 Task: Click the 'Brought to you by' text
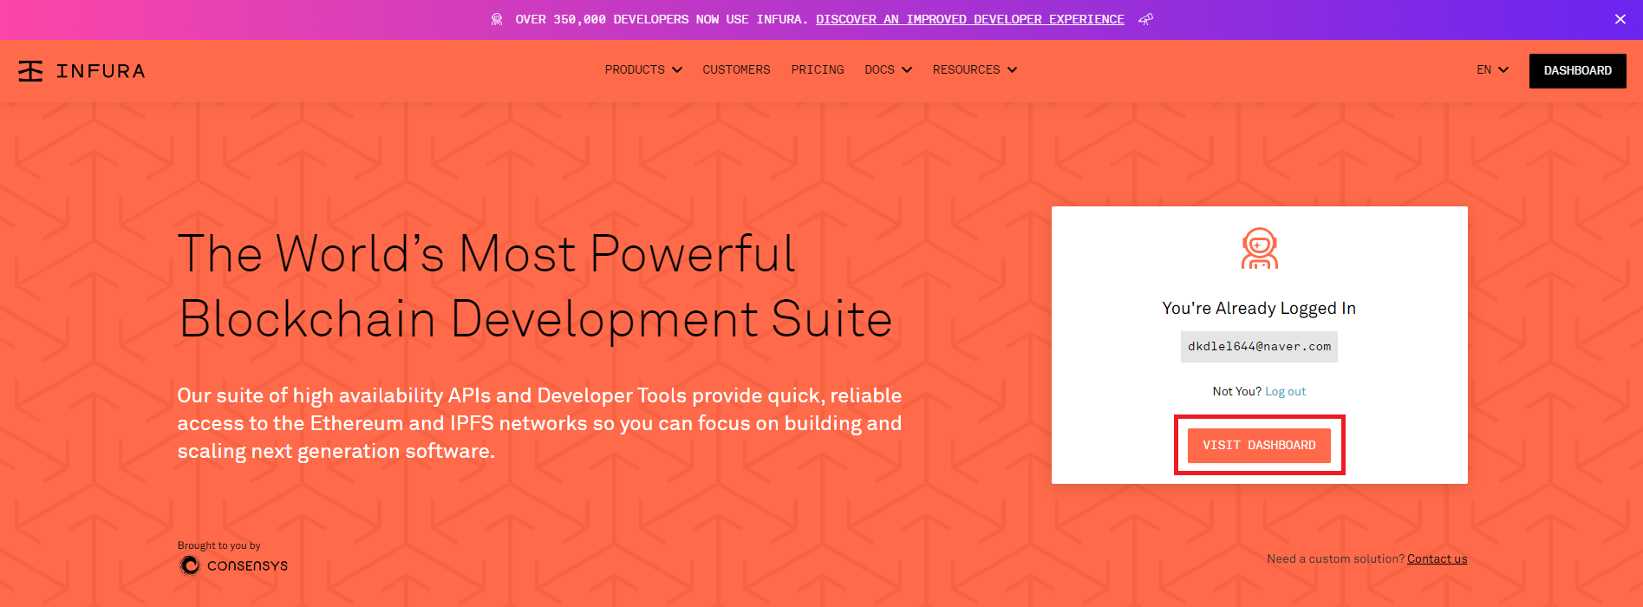coord(218,545)
